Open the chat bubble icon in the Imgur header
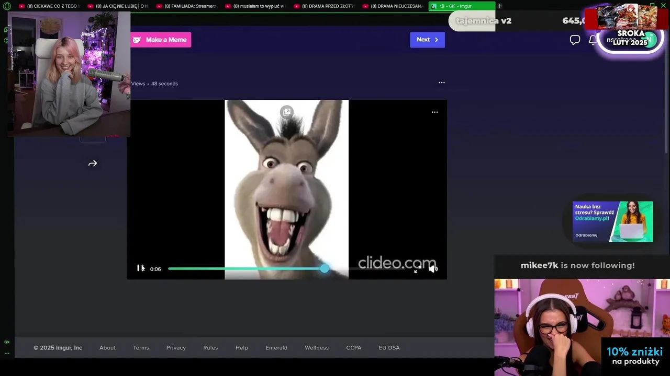Screen dimensions: 670x376 [x=575, y=40]
